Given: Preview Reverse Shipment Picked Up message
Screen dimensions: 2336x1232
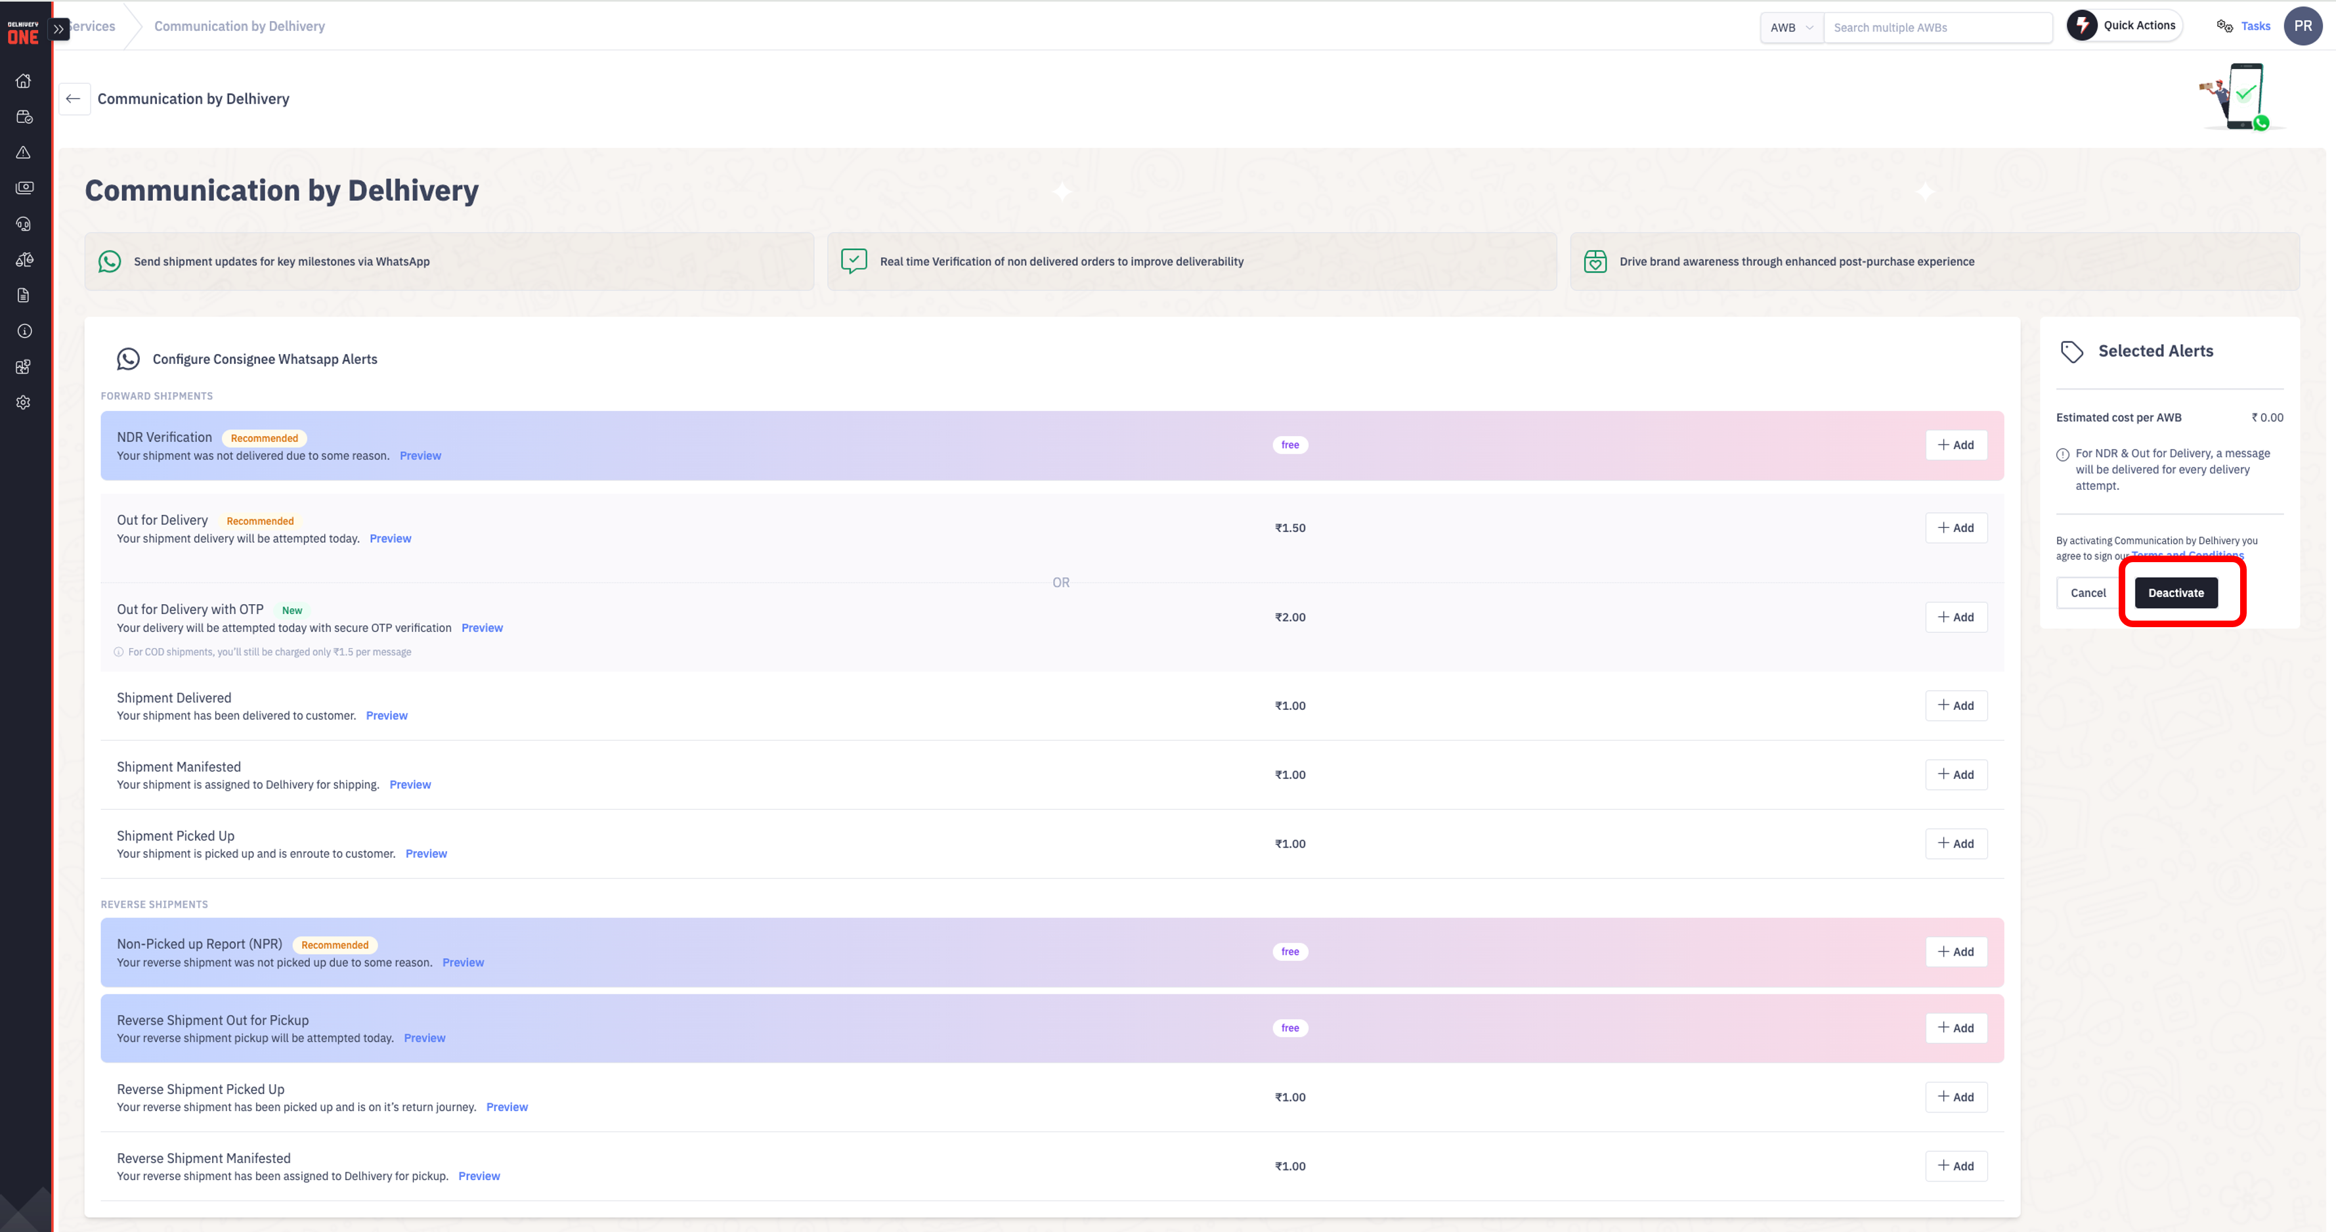Looking at the screenshot, I should point(507,1107).
